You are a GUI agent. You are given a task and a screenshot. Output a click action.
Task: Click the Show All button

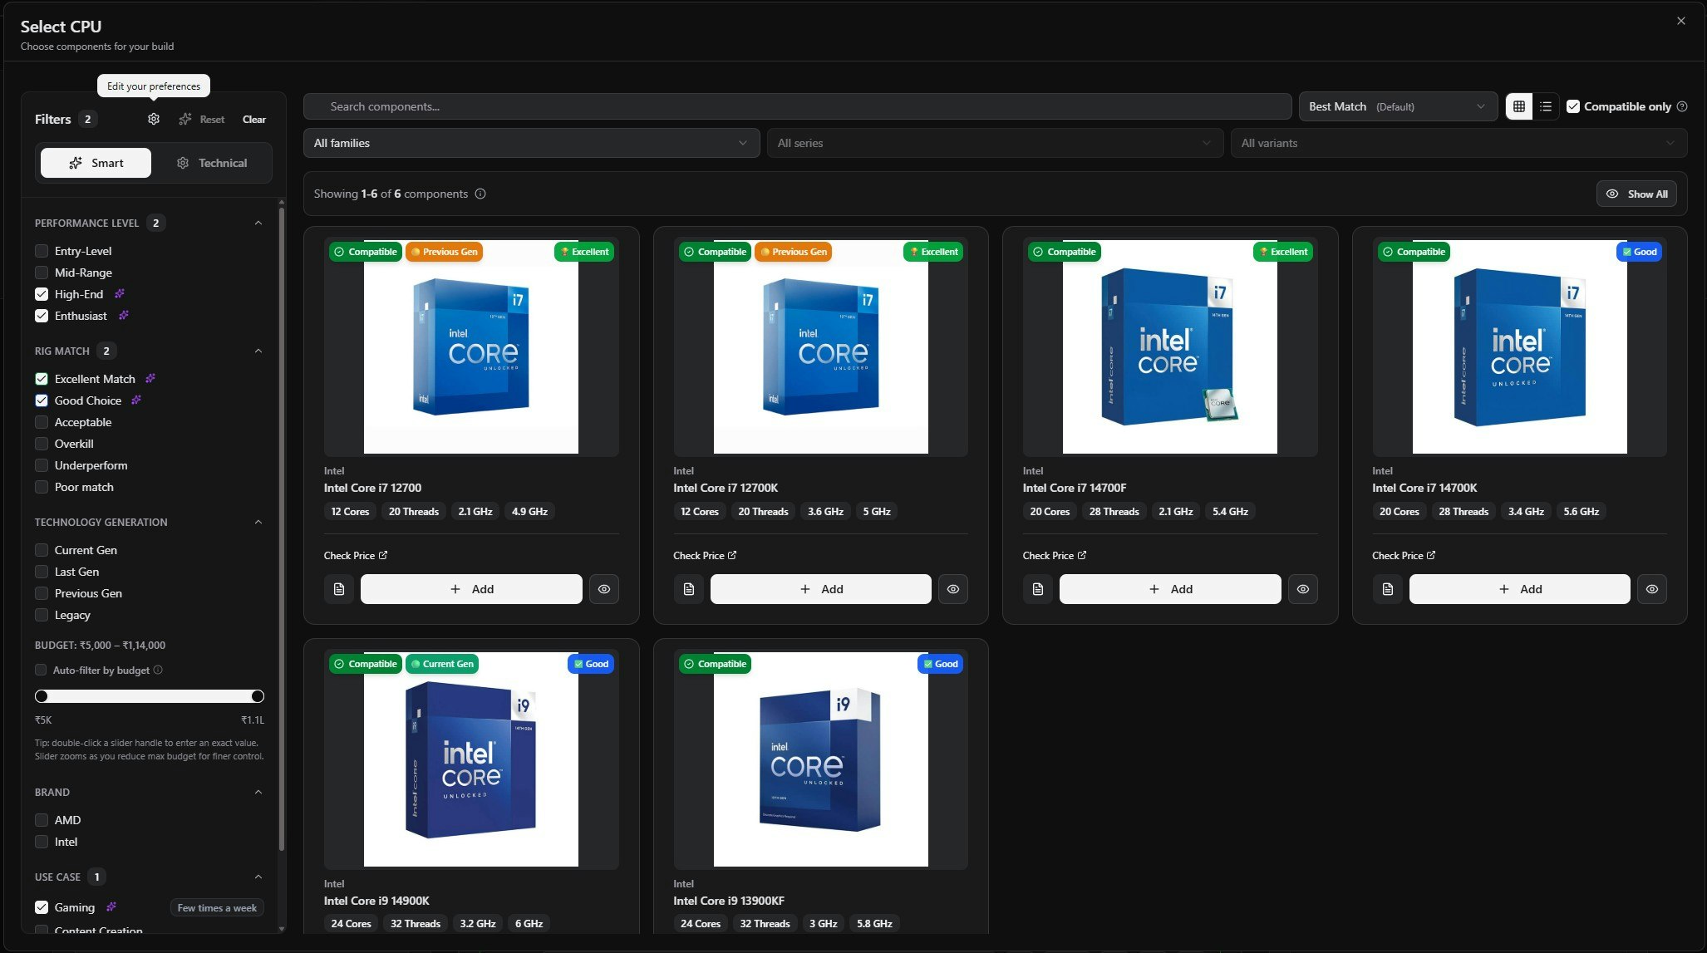point(1636,194)
